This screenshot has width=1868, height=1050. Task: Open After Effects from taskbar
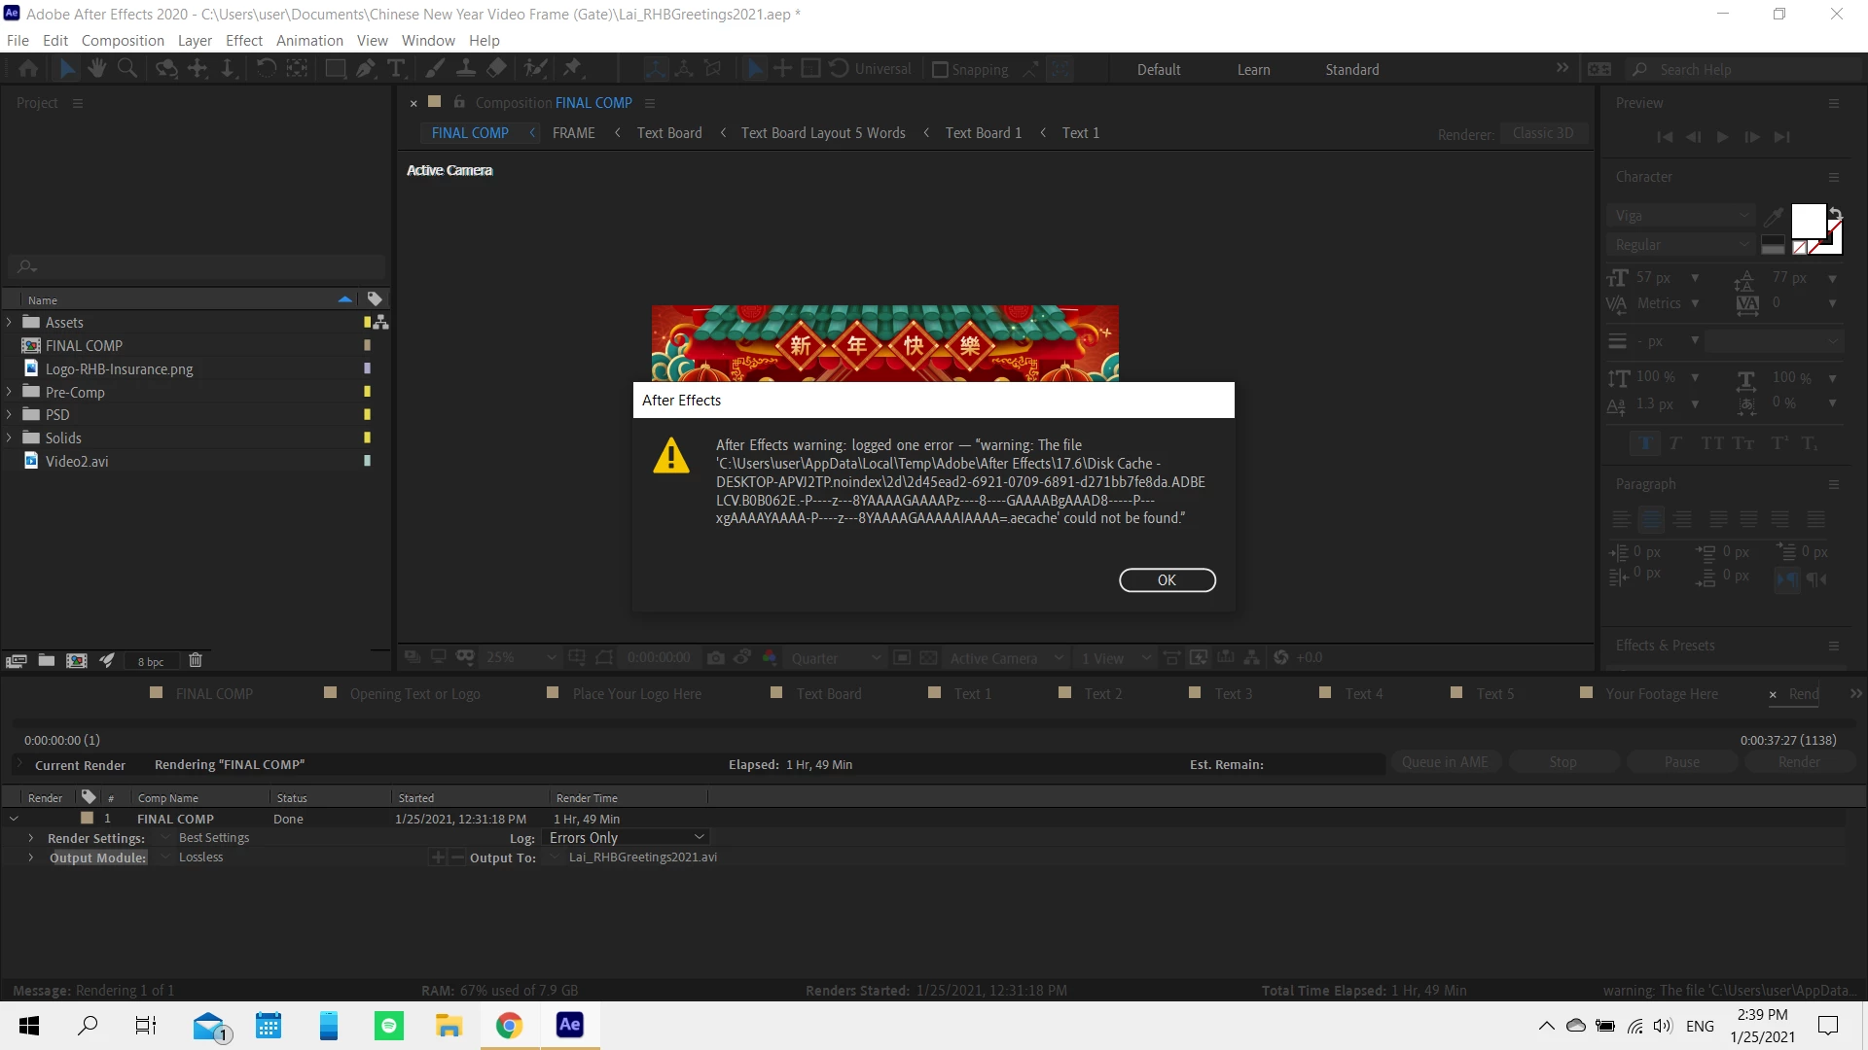[x=569, y=1025]
